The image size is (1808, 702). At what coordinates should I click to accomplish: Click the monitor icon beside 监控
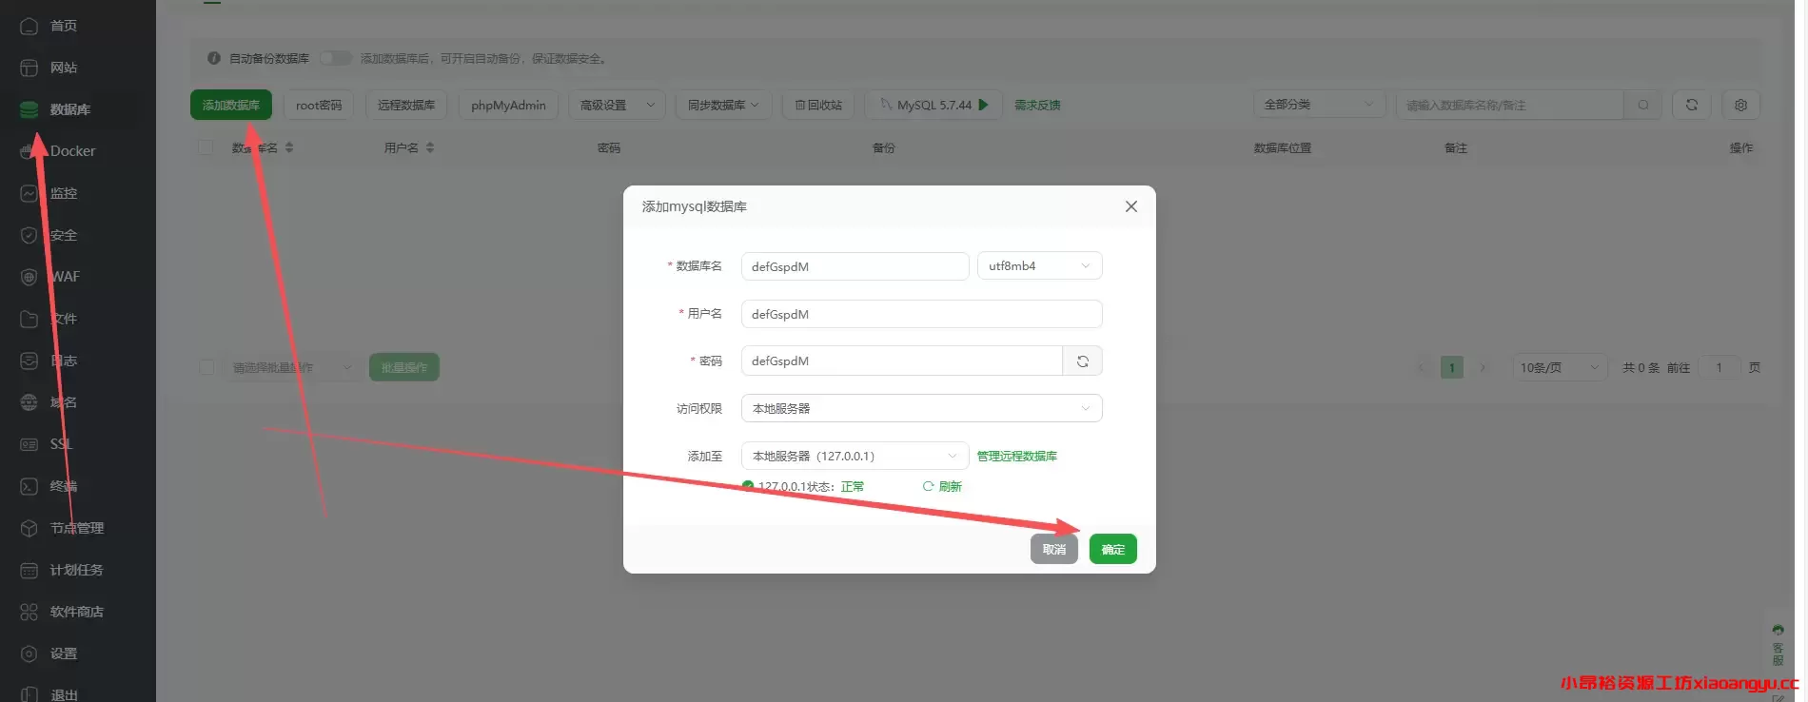[x=29, y=193]
